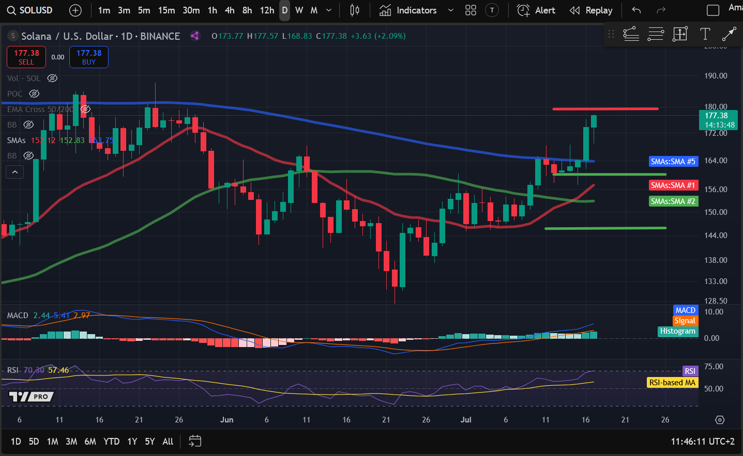Select the SMAs indicator legend

tap(17, 140)
